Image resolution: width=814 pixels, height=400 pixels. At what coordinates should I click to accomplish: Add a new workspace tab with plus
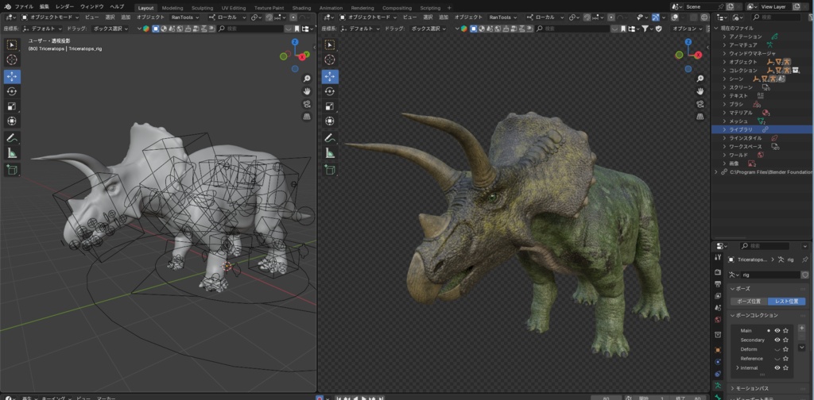[449, 8]
